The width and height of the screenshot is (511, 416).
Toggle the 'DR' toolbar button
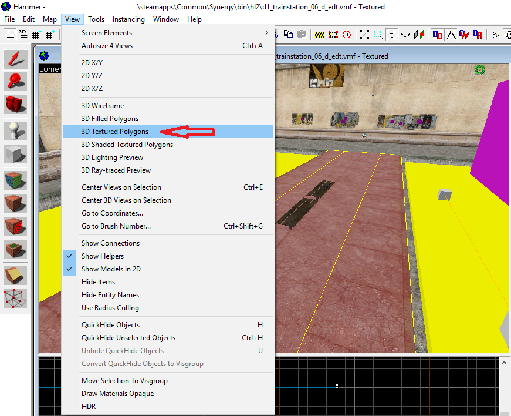tap(478, 34)
